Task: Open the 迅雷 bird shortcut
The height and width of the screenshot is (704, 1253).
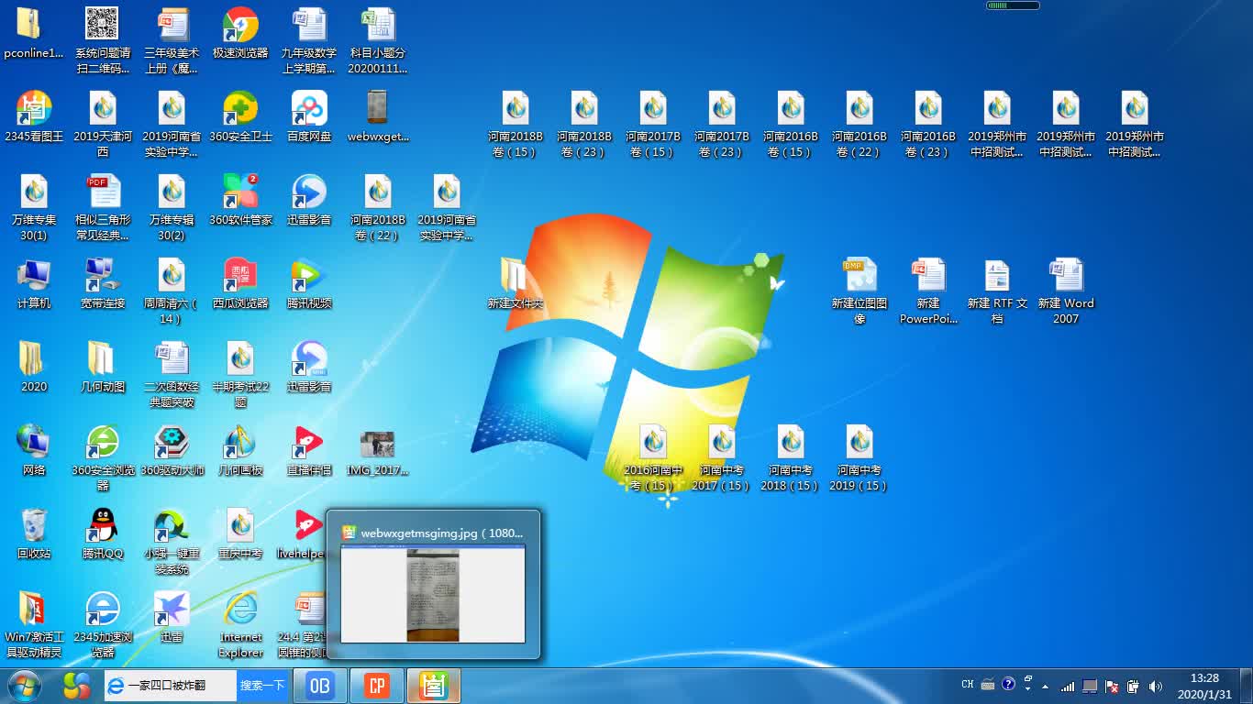Action: (172, 617)
